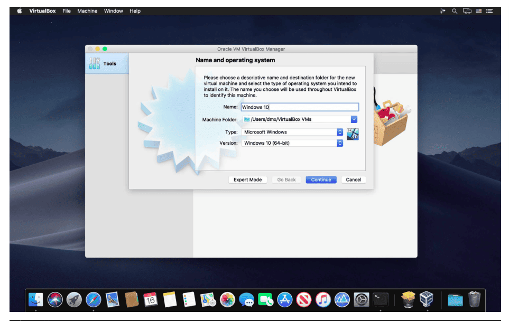The height and width of the screenshot is (321, 509).
Task: Open Version dropdown showing Windows 10 (64-bit)
Action: click(x=292, y=143)
